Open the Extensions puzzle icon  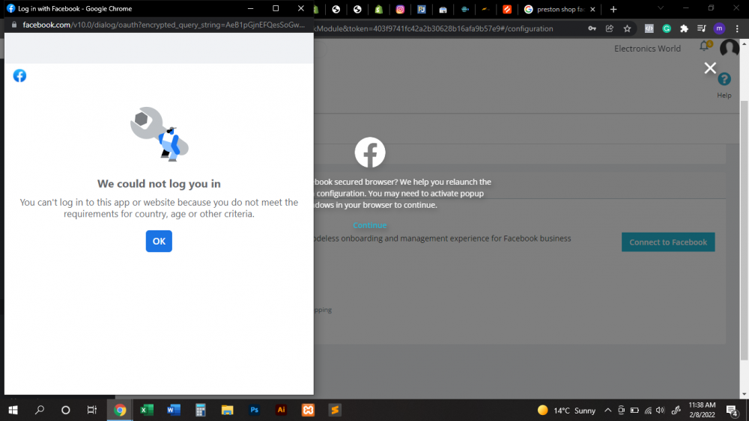pos(684,28)
